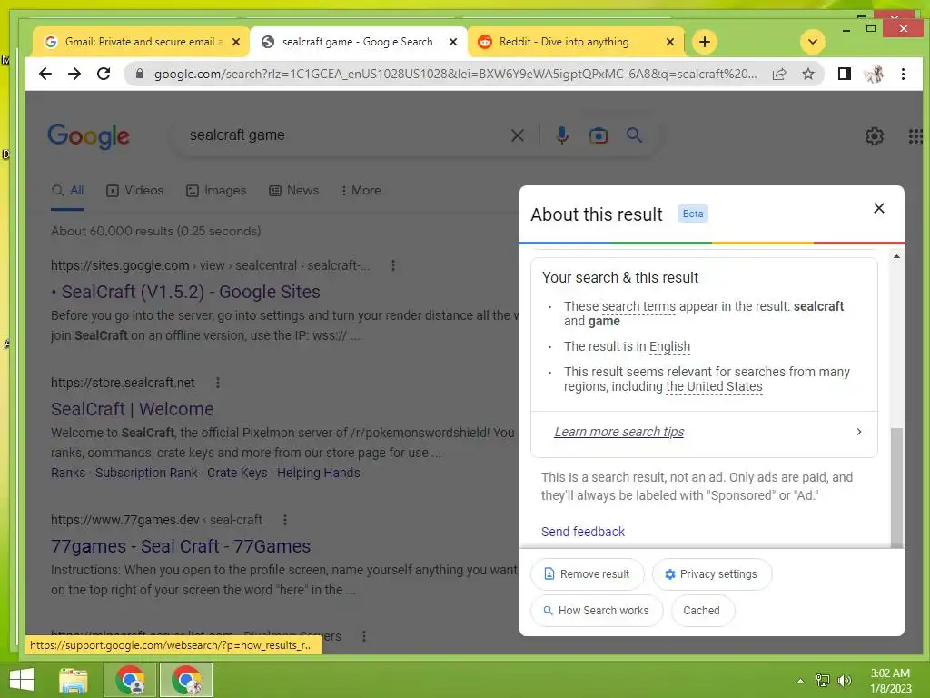Close the Reddit tab
Image resolution: width=930 pixels, height=698 pixels.
(x=670, y=42)
